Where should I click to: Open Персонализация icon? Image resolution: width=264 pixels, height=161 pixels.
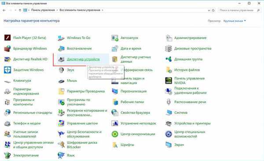pos(115,91)
